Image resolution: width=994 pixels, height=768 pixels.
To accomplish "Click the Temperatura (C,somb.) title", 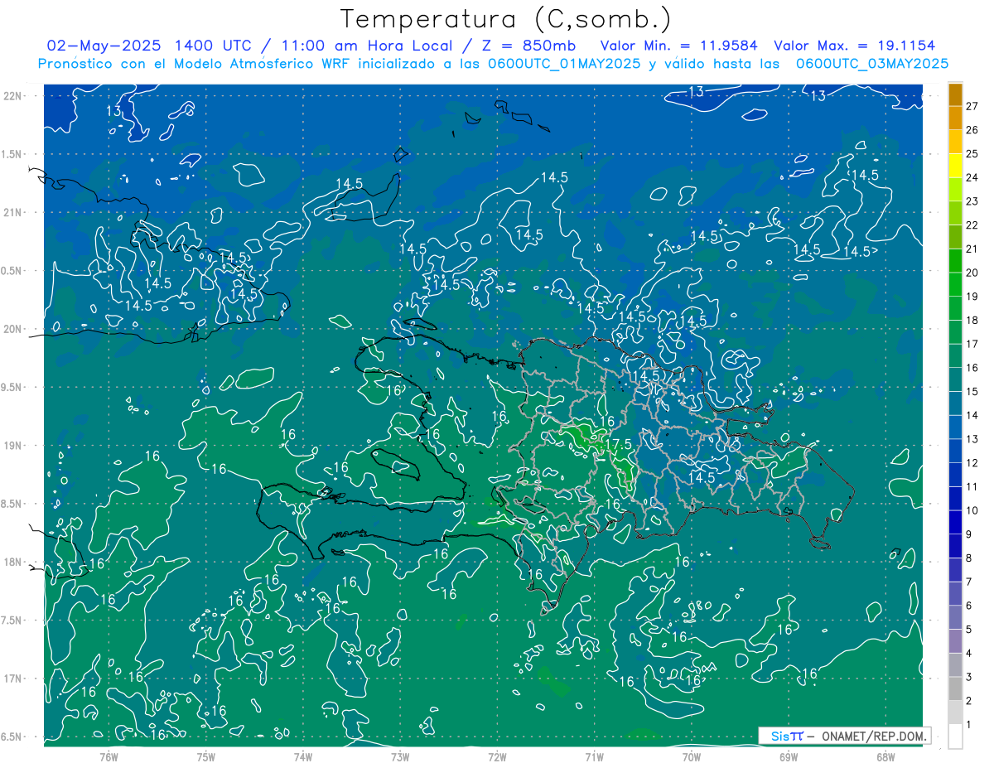I will tap(506, 19).
